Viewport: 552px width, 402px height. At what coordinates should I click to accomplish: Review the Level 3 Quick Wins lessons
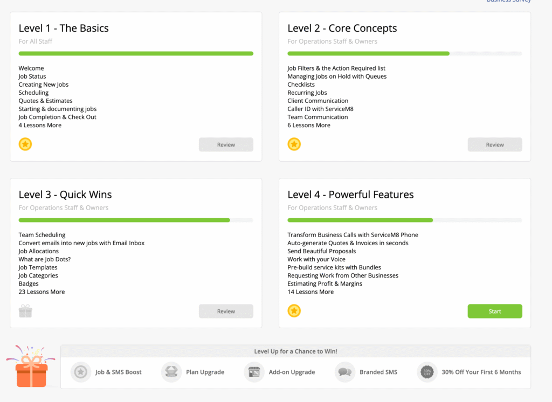226,311
